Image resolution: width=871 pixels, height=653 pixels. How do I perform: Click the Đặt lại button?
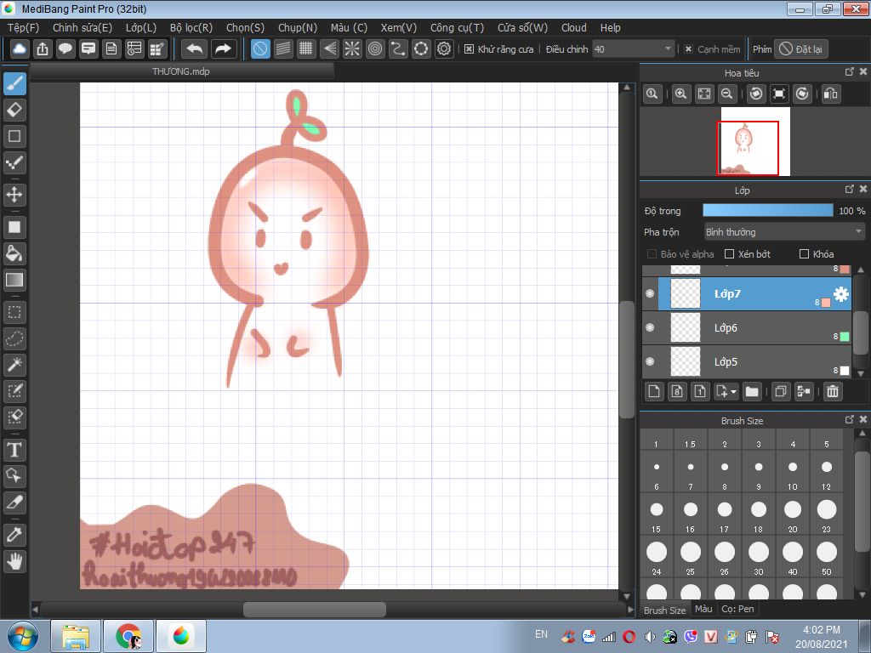(801, 49)
